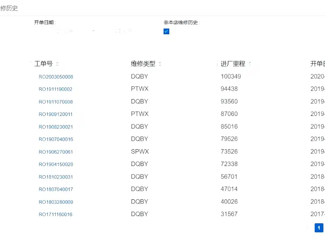Viewport: 325px width, 244px height.
Task: Select mileage cell 94438
Action: (229, 89)
